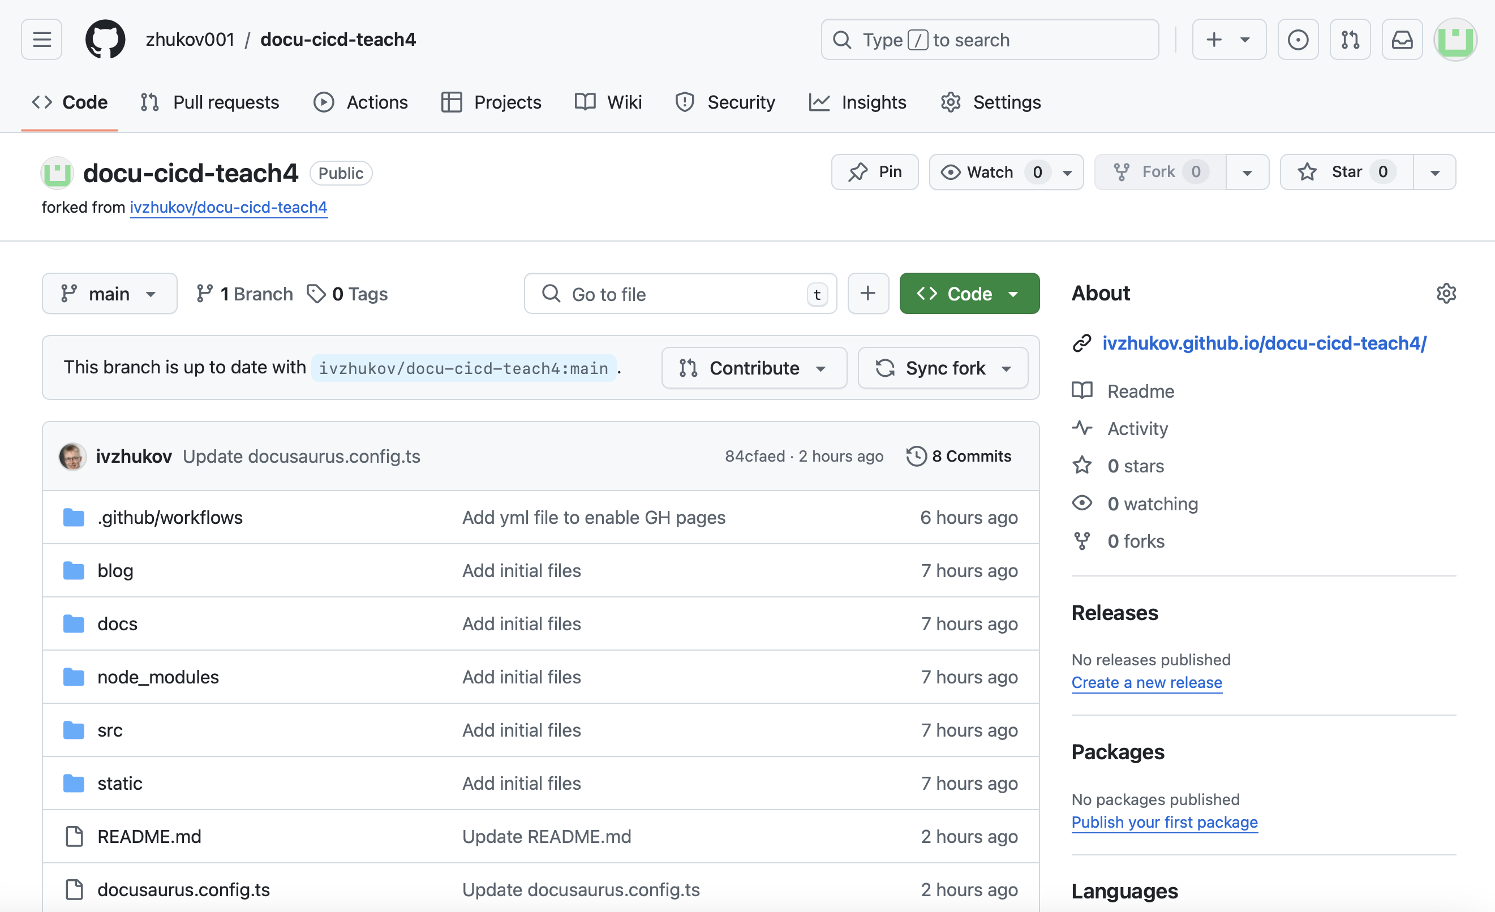The height and width of the screenshot is (912, 1495).
Task: Open pull requests icon in header
Action: pyautogui.click(x=1350, y=40)
